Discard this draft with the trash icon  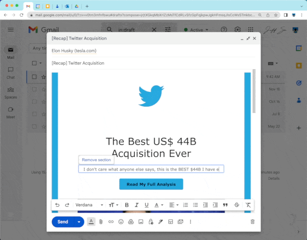pyautogui.click(x=253, y=222)
